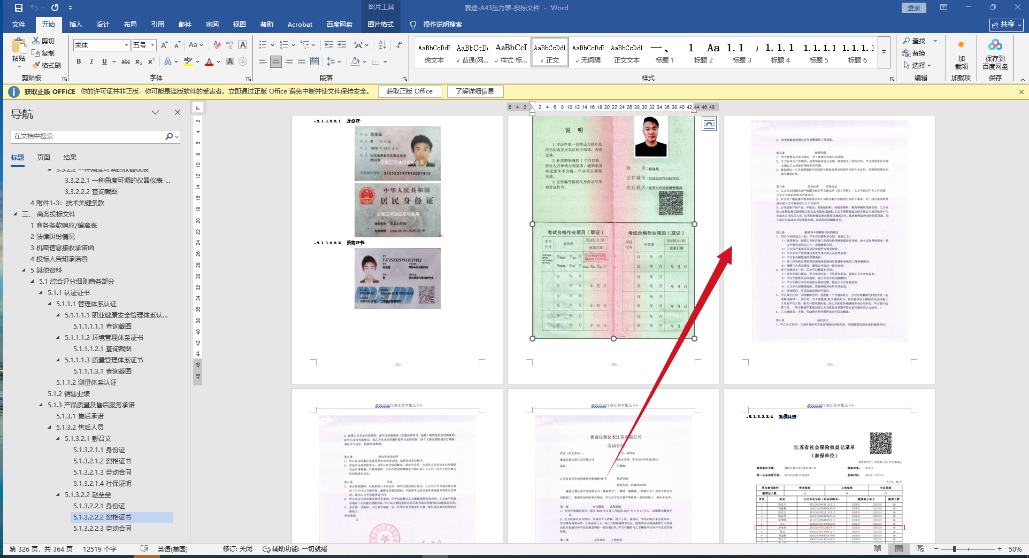Image resolution: width=1029 pixels, height=558 pixels.
Task: Apply the red font color
Action: (x=209, y=61)
